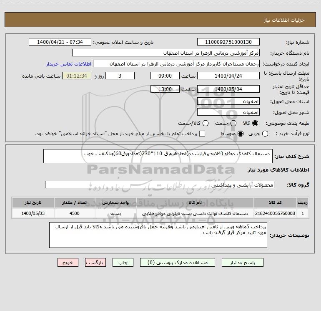Screen dimensions: 321x311
Task: Click the request creator field رحمان مستاجران
Action: pyautogui.click(x=176, y=63)
